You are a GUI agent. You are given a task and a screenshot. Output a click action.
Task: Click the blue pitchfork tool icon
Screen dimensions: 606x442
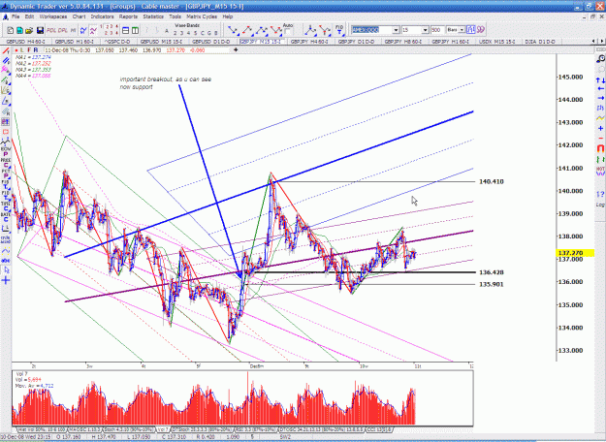[x=310, y=30]
